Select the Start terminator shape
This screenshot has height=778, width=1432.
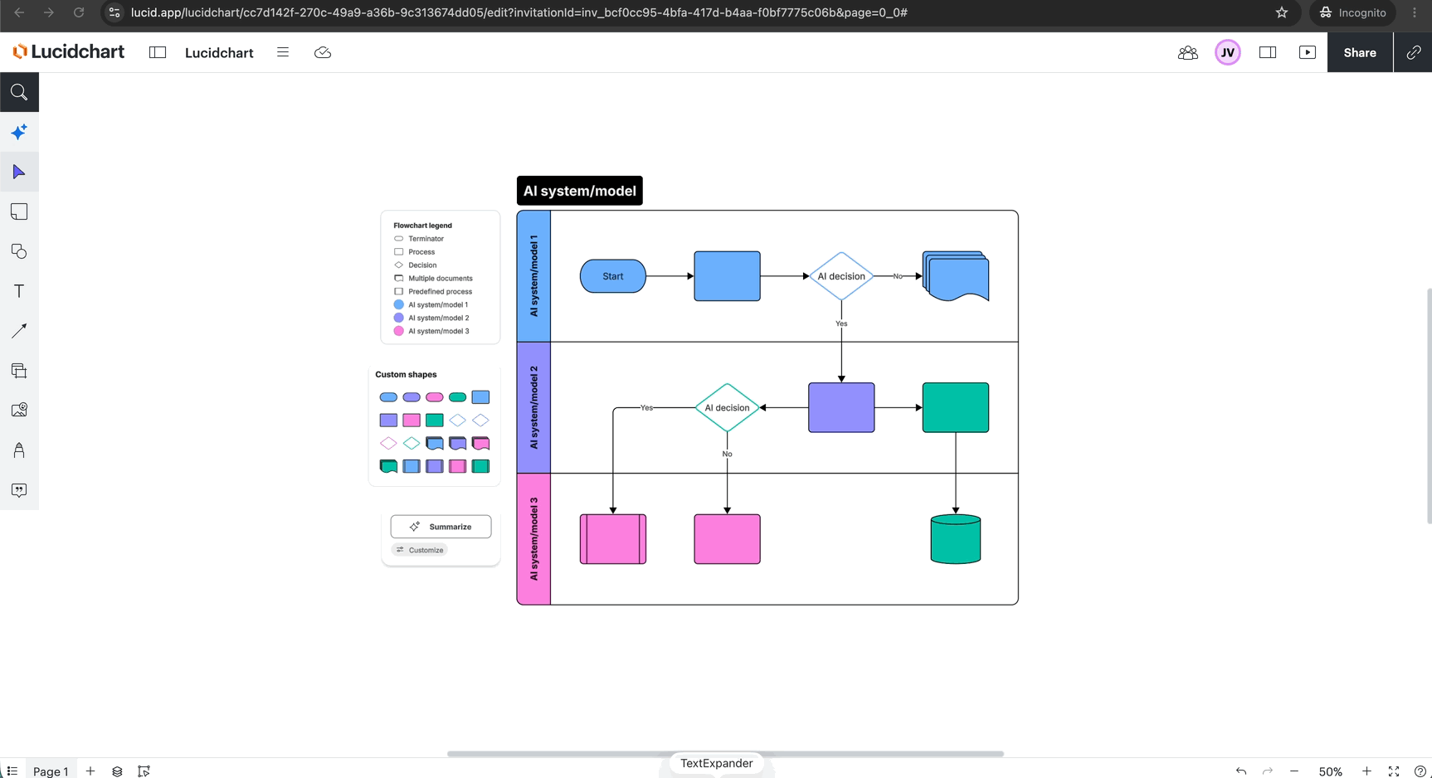(613, 276)
